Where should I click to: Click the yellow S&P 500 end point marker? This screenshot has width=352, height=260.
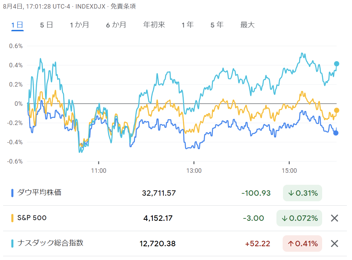pyautogui.click(x=337, y=110)
